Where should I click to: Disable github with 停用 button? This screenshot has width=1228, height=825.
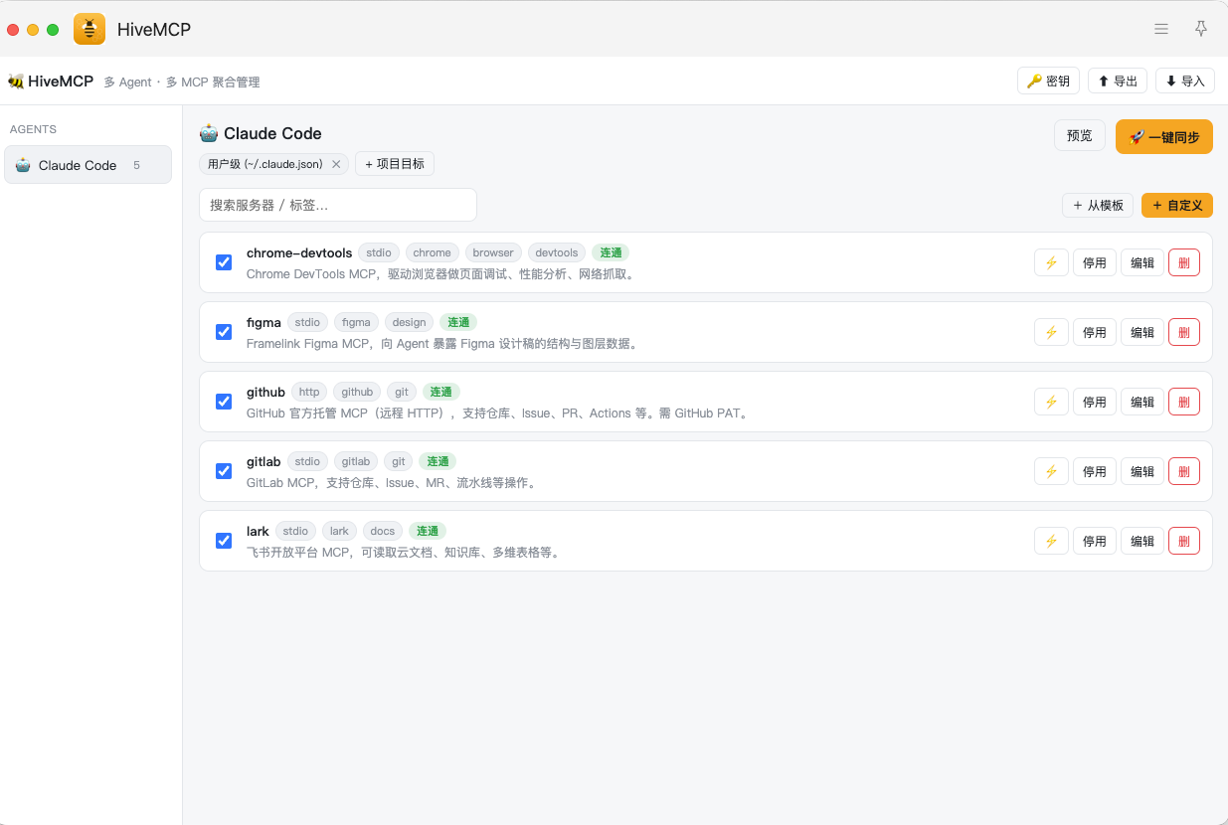[x=1095, y=402]
